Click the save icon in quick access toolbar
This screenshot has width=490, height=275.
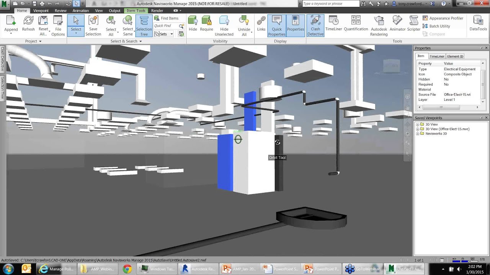[x=34, y=3]
